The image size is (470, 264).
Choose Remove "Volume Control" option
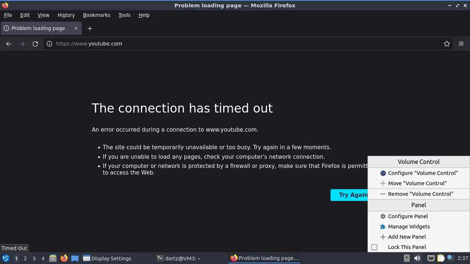[x=419, y=194]
